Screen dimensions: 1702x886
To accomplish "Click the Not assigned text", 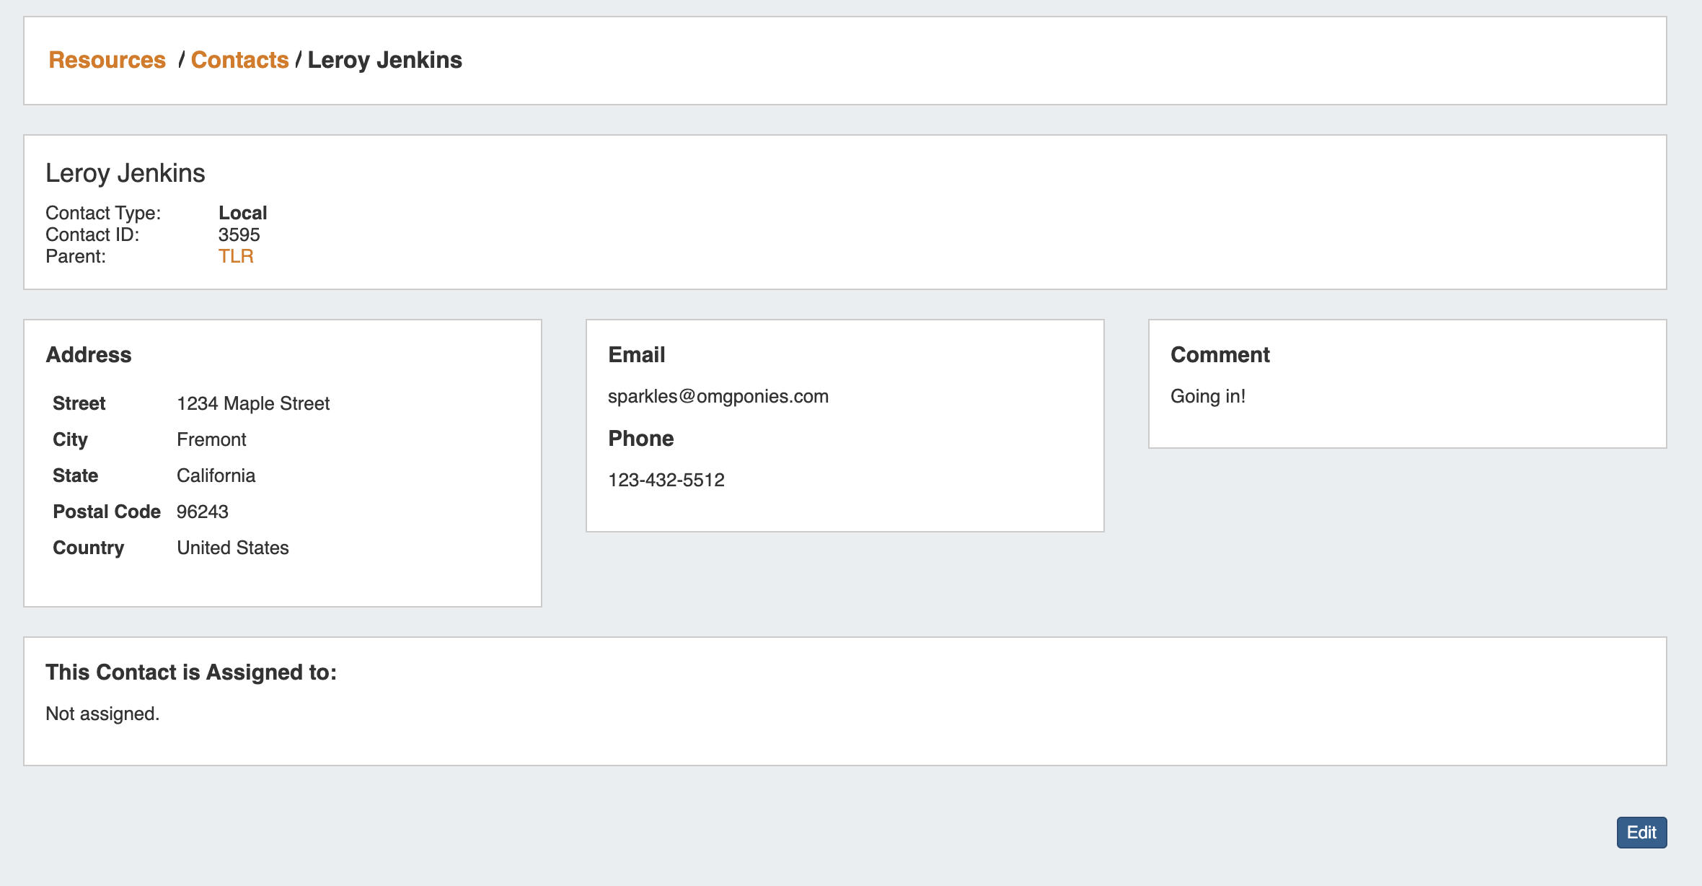I will click(x=102, y=714).
